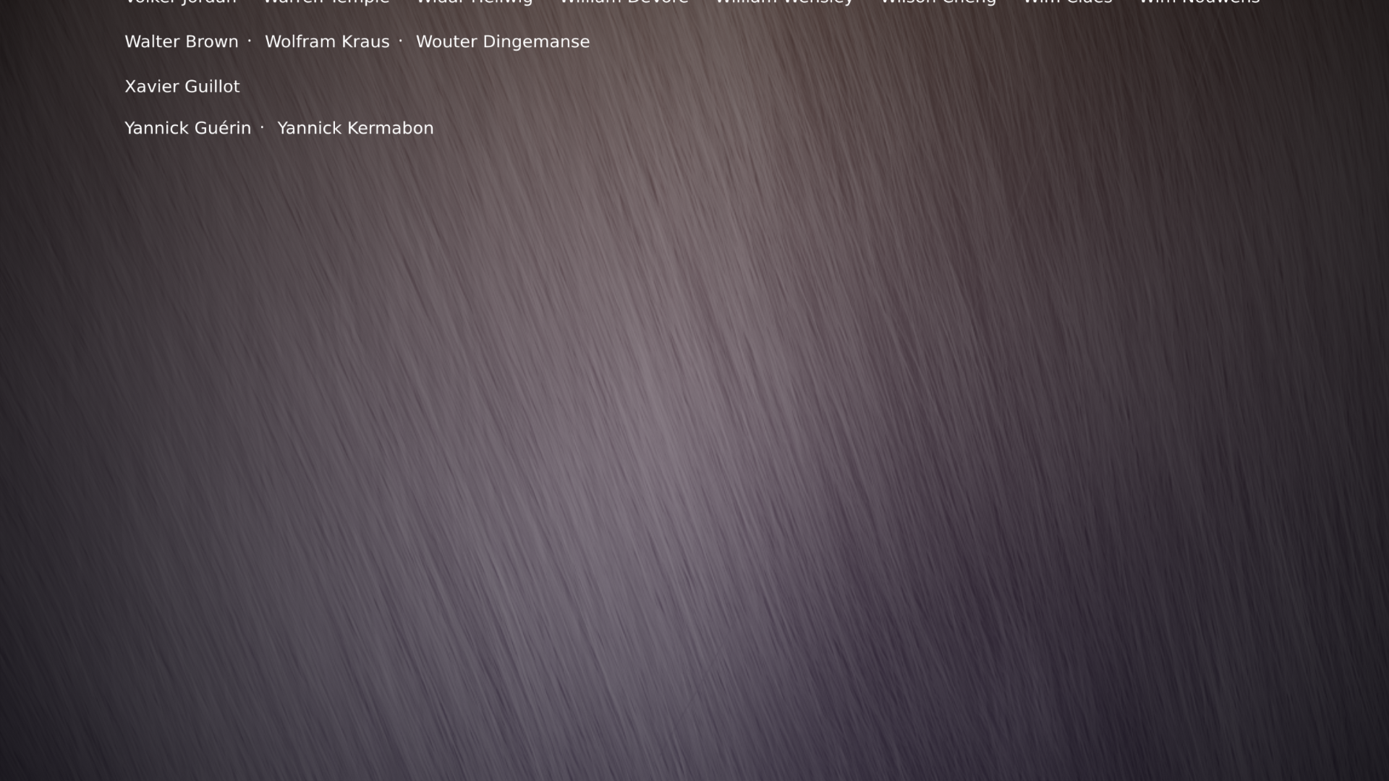Click the surname Kermabon

[x=391, y=128]
